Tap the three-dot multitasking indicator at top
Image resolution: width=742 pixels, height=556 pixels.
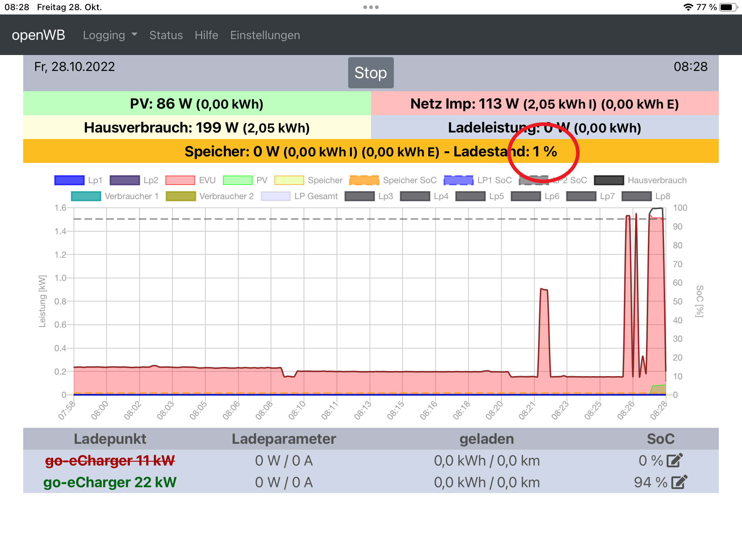[x=371, y=7]
